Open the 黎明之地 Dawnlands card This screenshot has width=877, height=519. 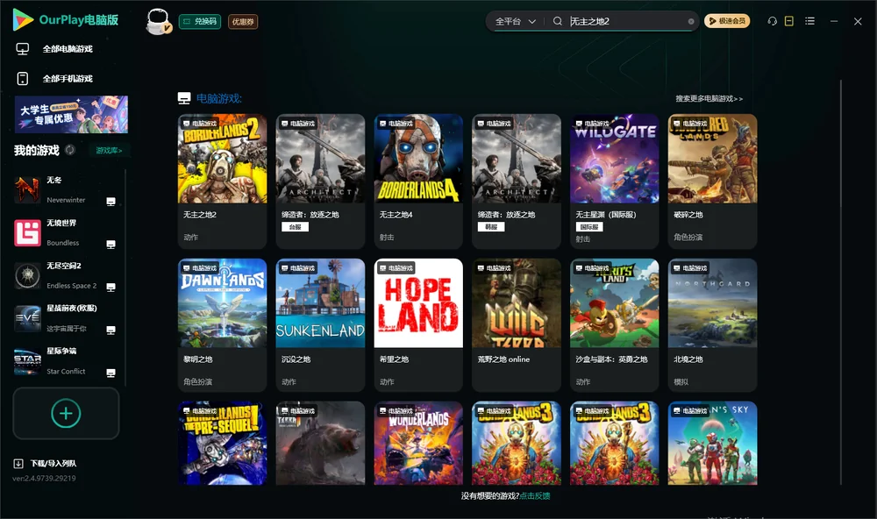[222, 325]
